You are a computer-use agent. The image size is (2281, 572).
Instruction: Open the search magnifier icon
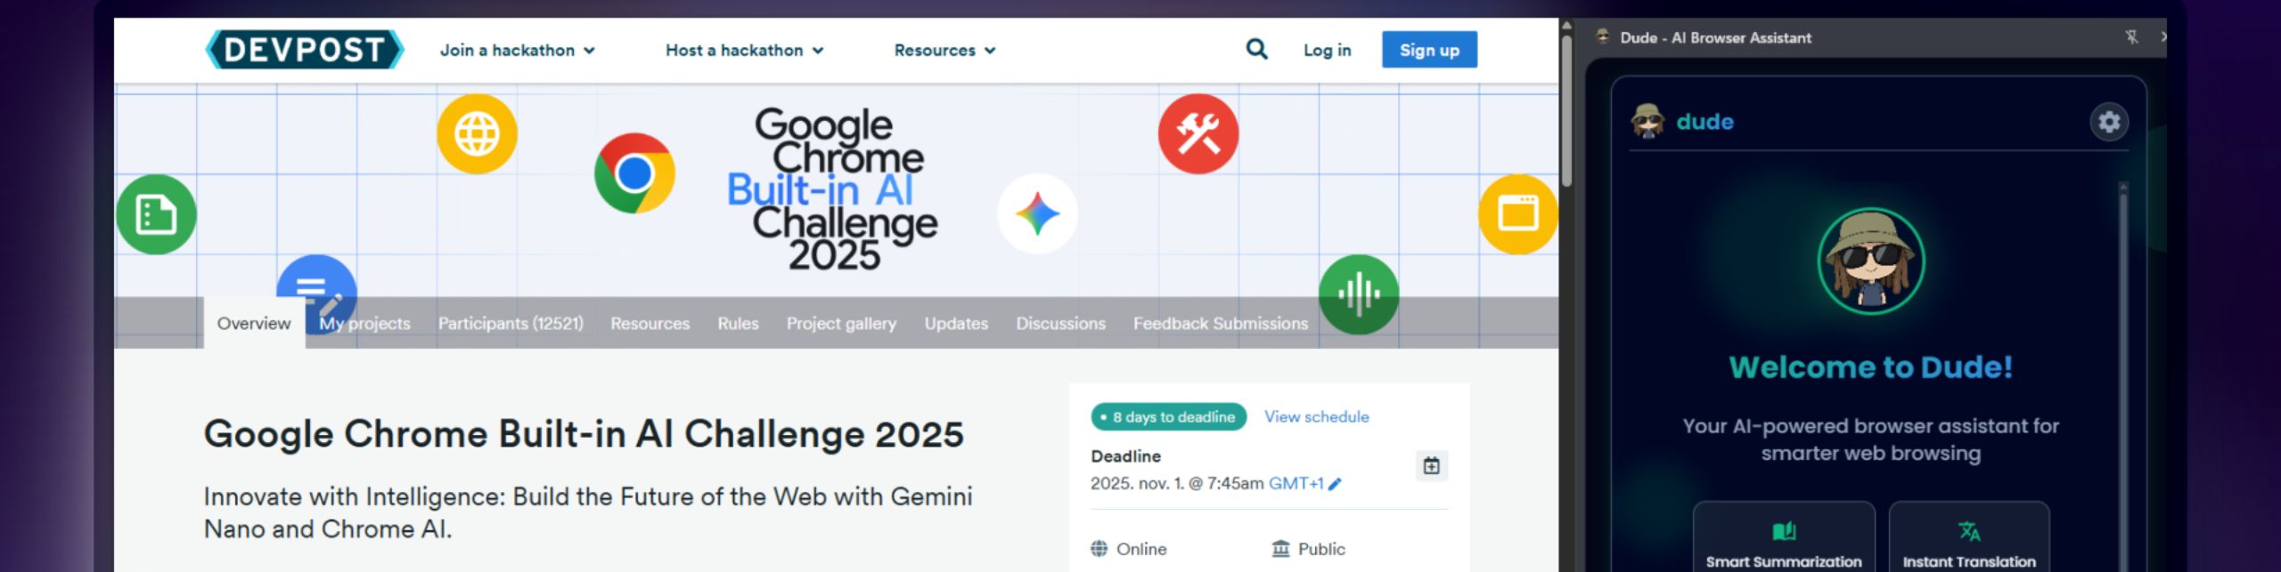[1256, 49]
